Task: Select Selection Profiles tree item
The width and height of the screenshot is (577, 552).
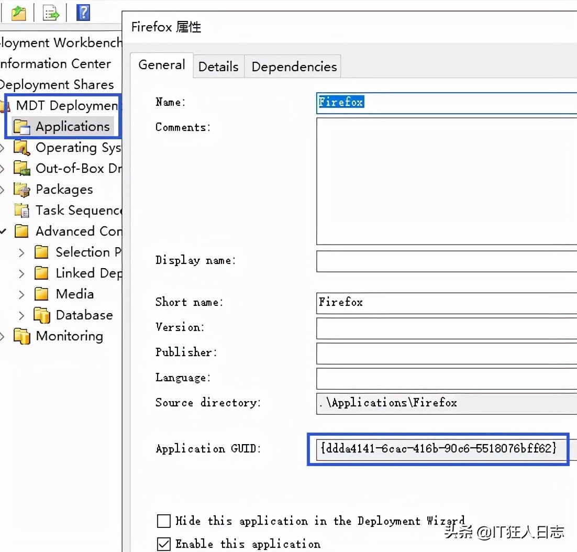Action: click(88, 252)
